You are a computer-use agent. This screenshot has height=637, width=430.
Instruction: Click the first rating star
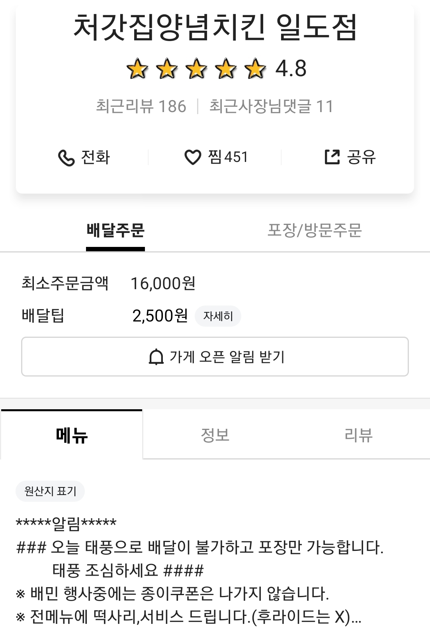click(137, 69)
